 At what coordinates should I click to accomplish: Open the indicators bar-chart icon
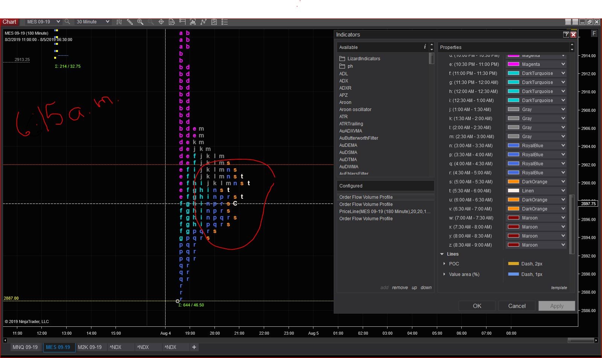(193, 22)
